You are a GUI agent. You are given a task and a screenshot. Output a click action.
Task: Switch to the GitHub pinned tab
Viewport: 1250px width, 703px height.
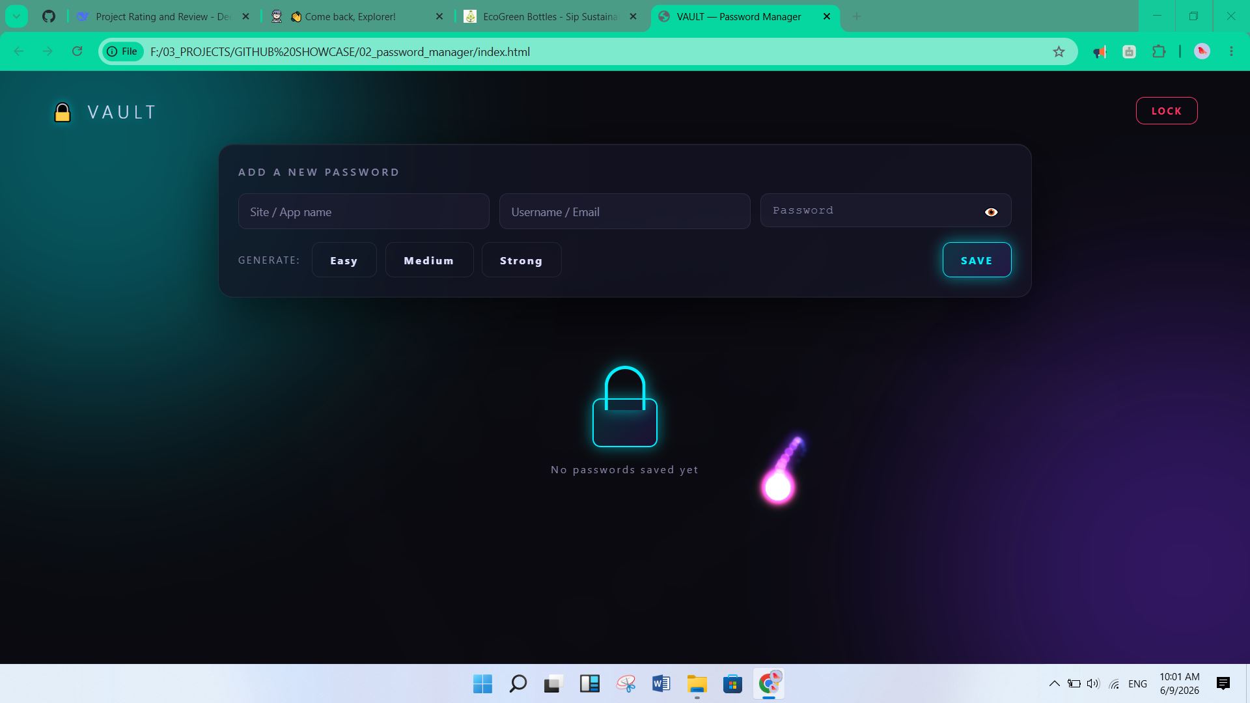[x=49, y=16]
